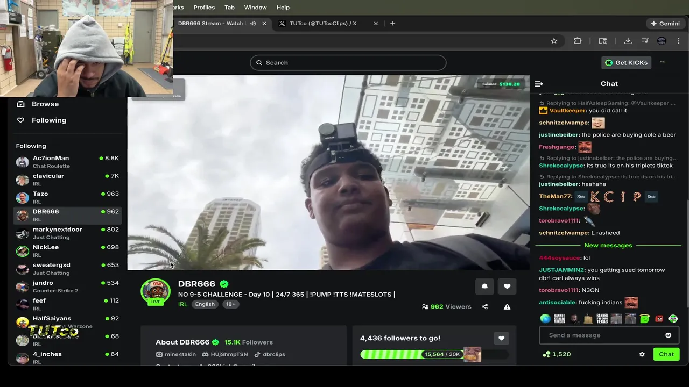The height and width of the screenshot is (387, 689).
Task: Click the Search field
Action: (348, 63)
